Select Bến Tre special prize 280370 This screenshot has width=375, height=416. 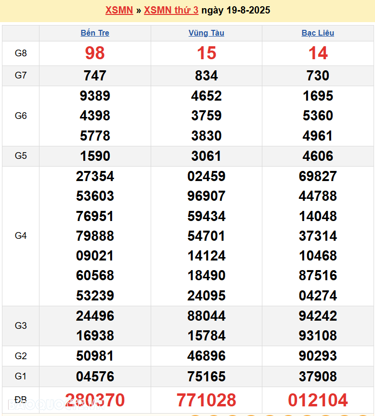pyautogui.click(x=95, y=400)
